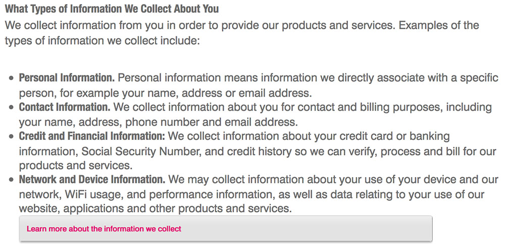This screenshot has width=505, height=244.
Task: Click the empty right side of the Learn more button
Action: click(306, 229)
